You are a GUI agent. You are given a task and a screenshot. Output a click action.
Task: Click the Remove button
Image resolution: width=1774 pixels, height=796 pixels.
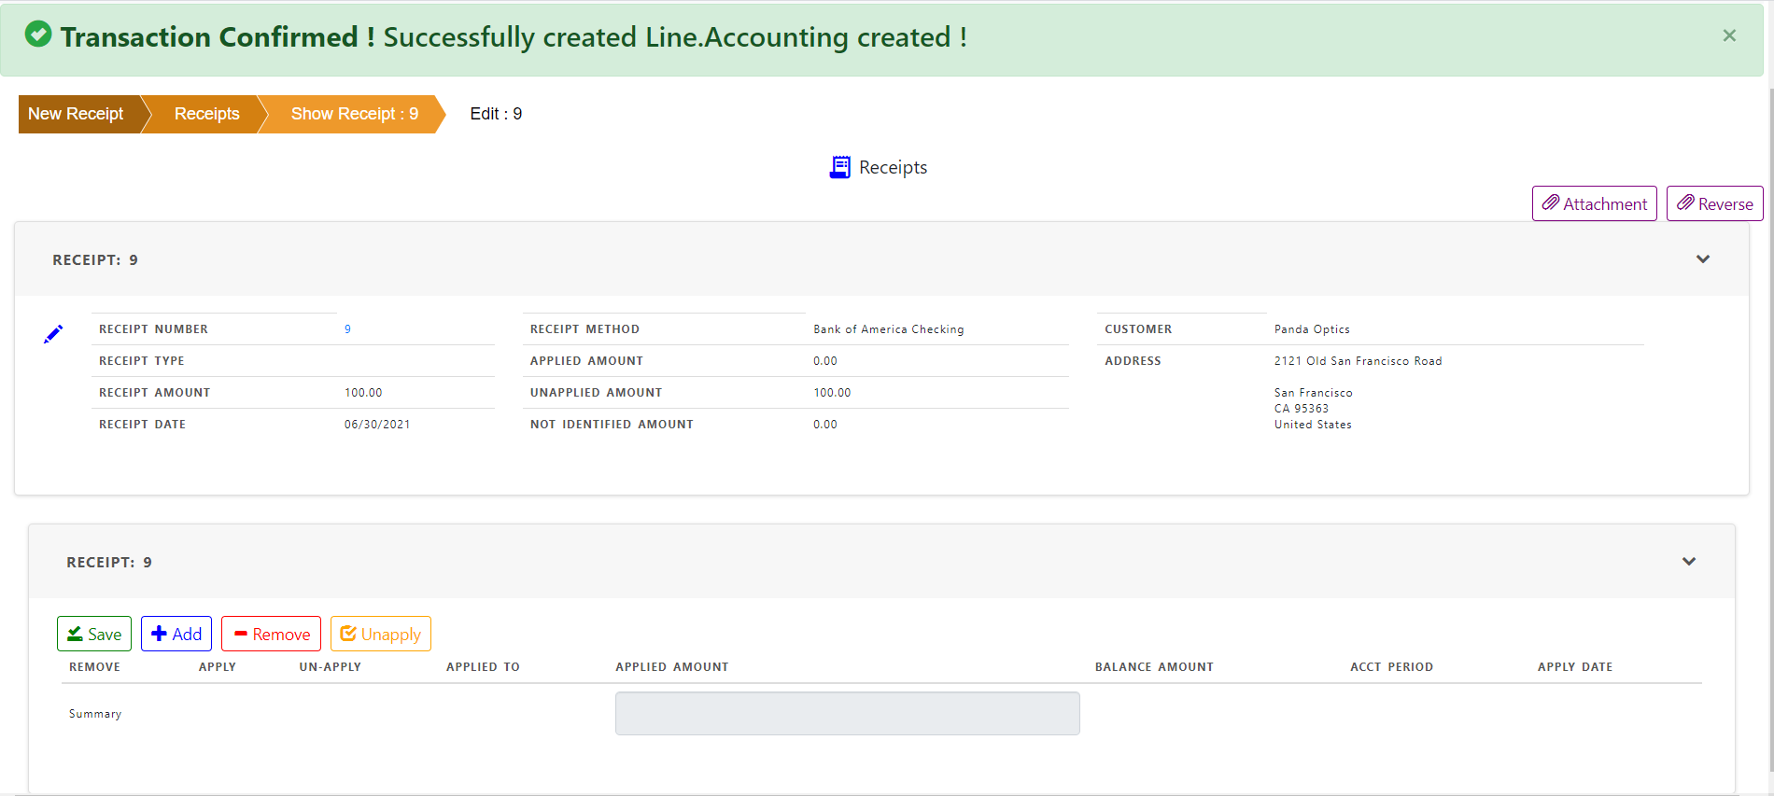tap(271, 634)
